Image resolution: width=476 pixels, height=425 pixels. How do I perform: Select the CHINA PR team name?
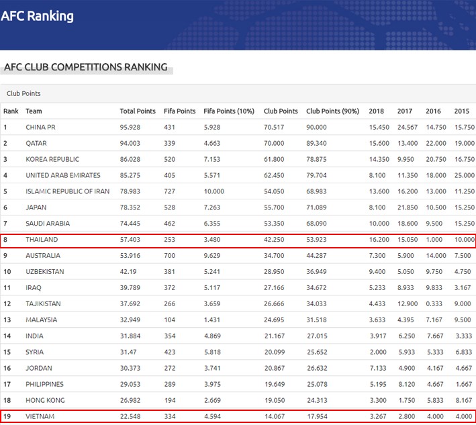(x=41, y=127)
